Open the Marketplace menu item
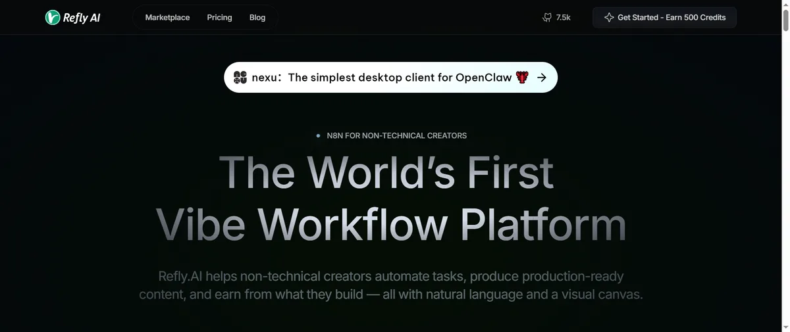Viewport: 790px width, 332px height. tap(167, 18)
